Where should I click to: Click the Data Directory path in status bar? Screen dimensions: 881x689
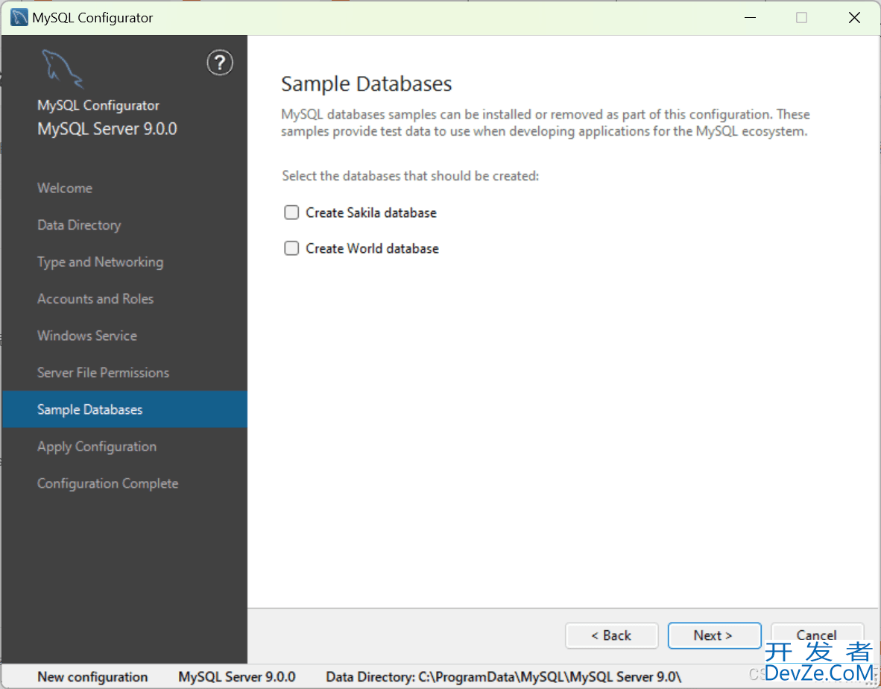[504, 677]
